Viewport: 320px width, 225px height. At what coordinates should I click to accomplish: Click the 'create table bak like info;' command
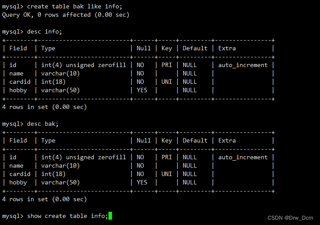point(74,7)
